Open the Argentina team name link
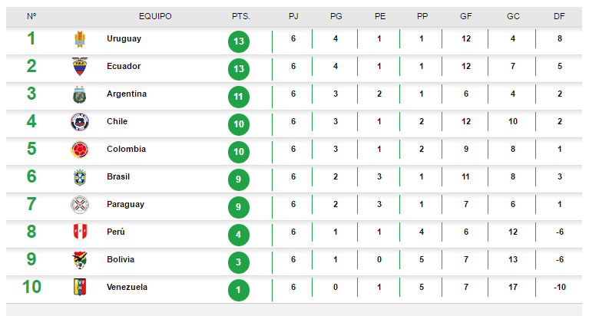The height and width of the screenshot is (316, 589). tap(127, 94)
